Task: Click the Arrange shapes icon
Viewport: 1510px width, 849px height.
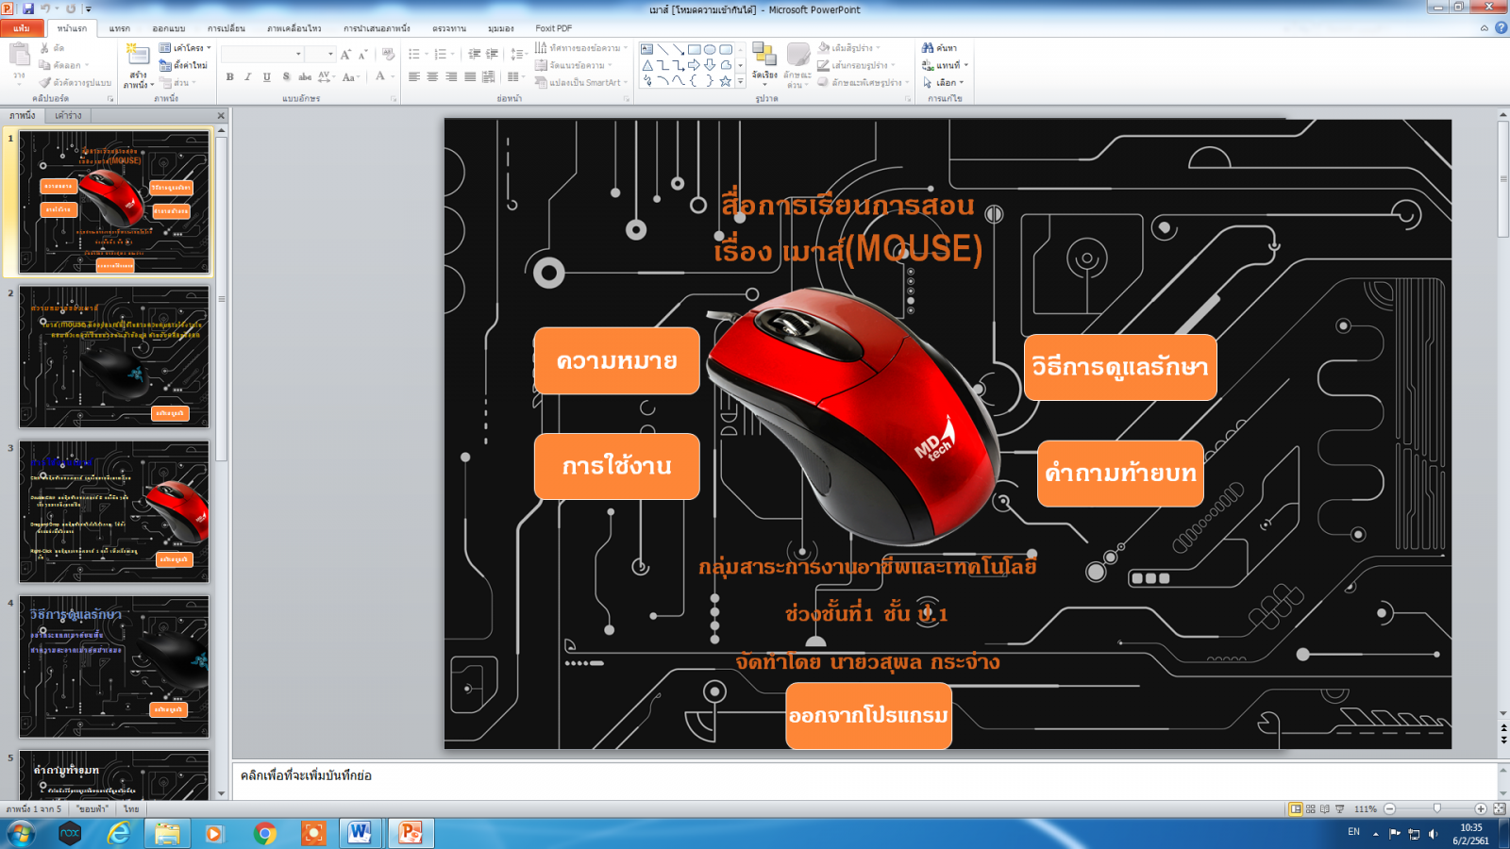Action: pos(764,56)
